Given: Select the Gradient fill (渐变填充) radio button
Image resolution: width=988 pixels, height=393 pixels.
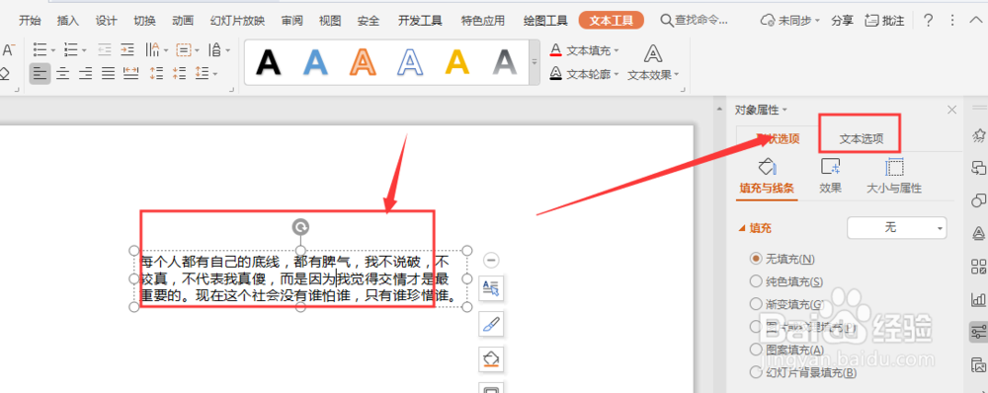Looking at the screenshot, I should [x=756, y=303].
